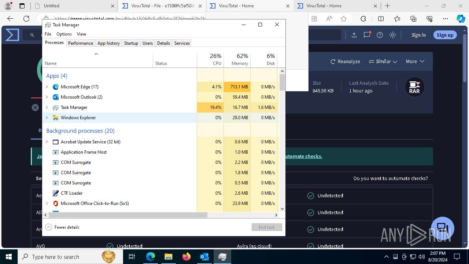469x264 pixels.
Task: Expand the Windows Explorer process entry
Action: 47,118
